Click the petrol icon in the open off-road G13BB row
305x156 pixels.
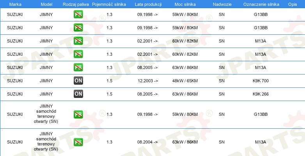[78, 114]
